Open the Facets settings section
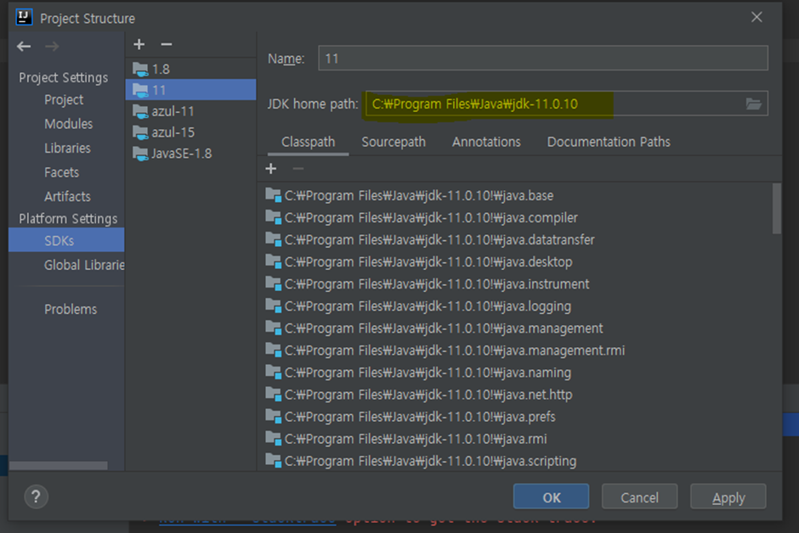The height and width of the screenshot is (533, 799). coord(62,172)
